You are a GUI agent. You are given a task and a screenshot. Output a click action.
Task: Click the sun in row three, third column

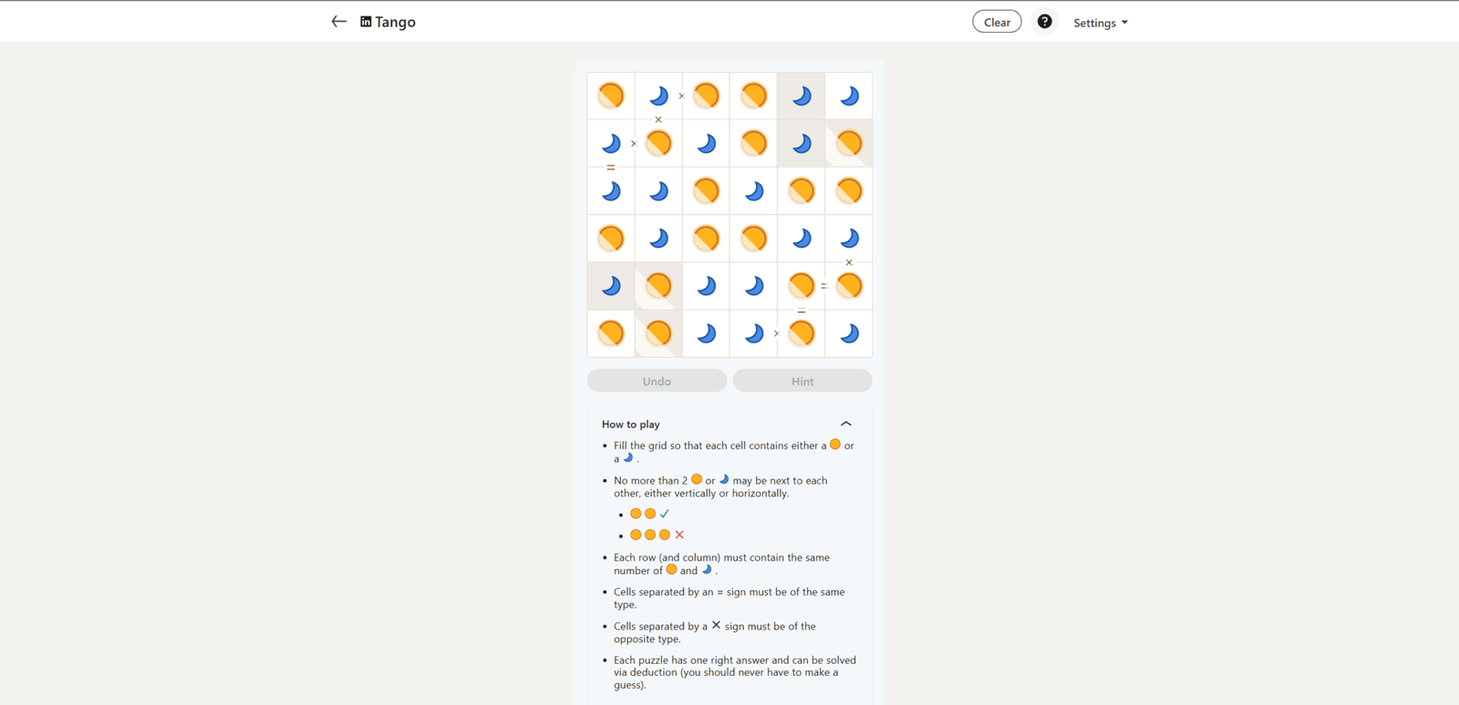click(x=706, y=191)
